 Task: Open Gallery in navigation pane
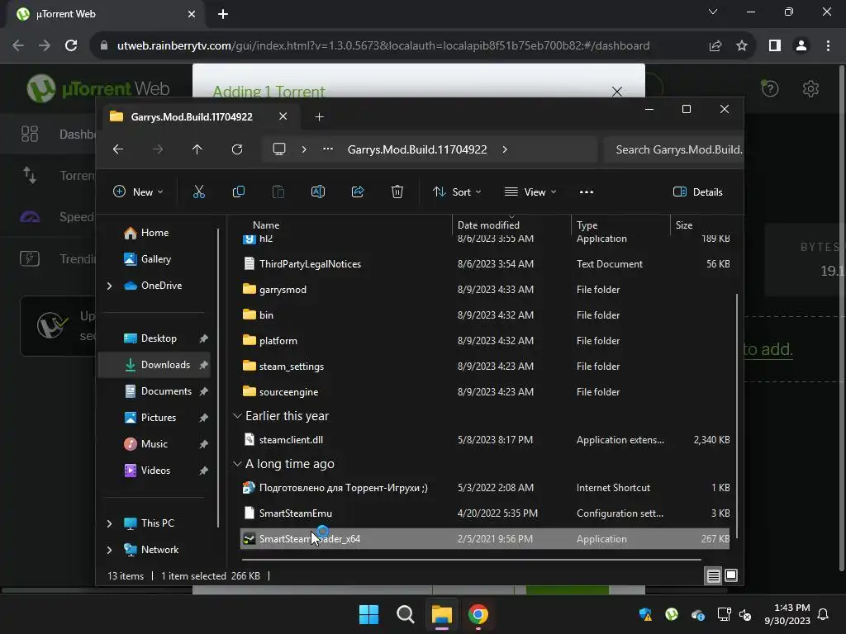[154, 259]
